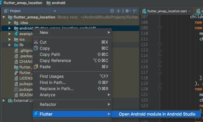
Task: Click android in the breadcrumb bar
Action: [x=58, y=3]
